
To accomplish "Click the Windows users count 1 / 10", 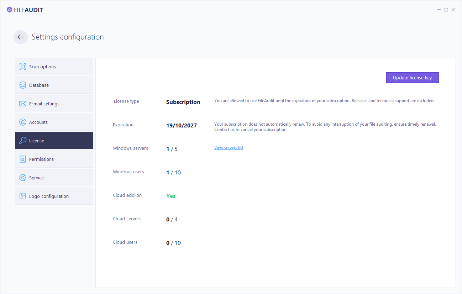I will [x=174, y=173].
